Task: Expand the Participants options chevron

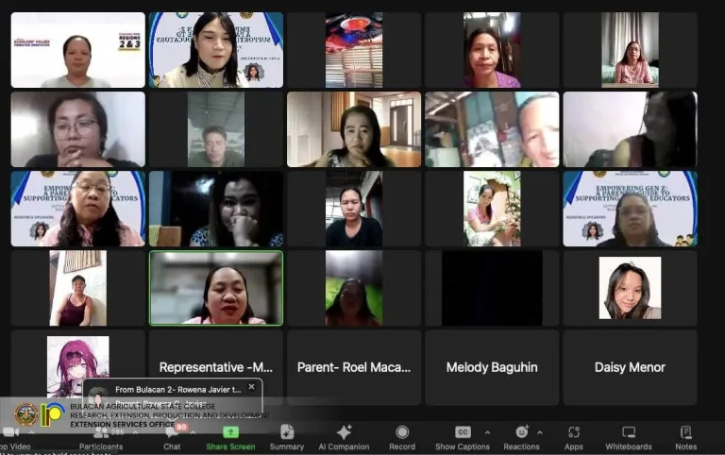Action: tap(136, 432)
